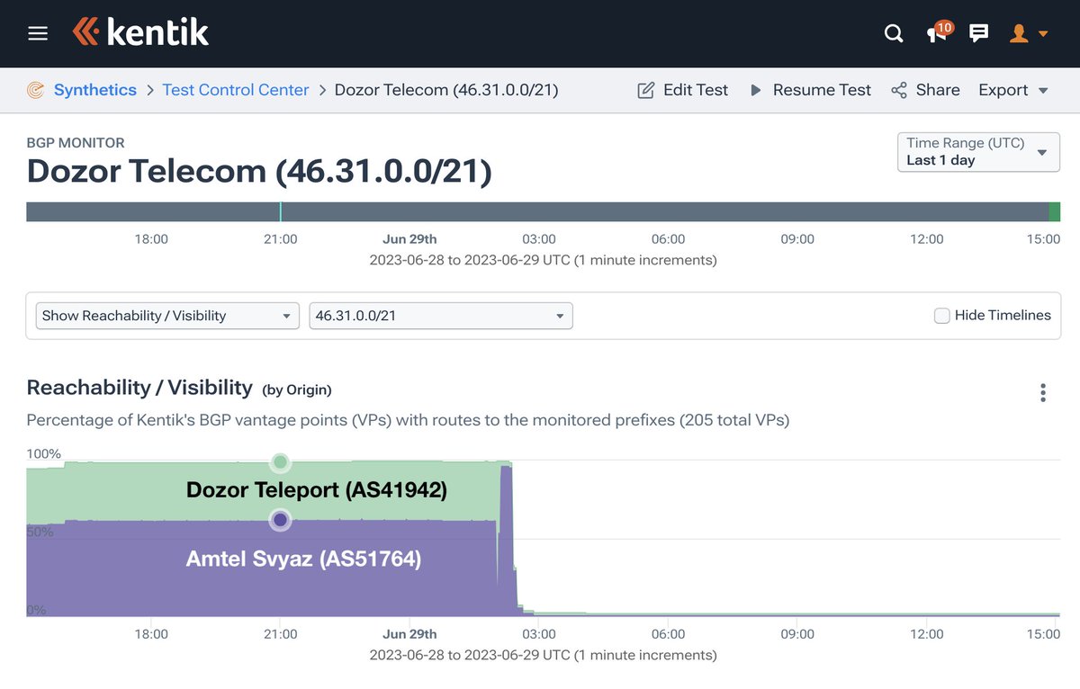This screenshot has height=689, width=1080.
Task: Open the chat message icon
Action: click(978, 33)
